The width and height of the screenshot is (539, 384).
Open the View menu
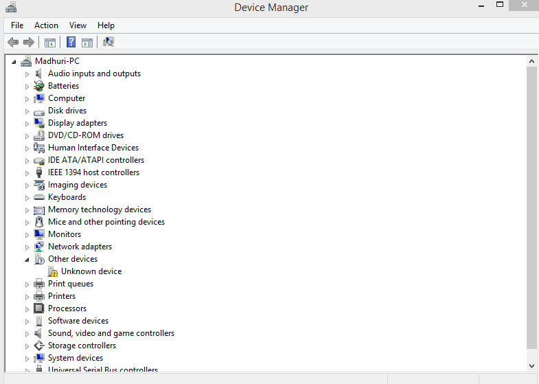[78, 25]
